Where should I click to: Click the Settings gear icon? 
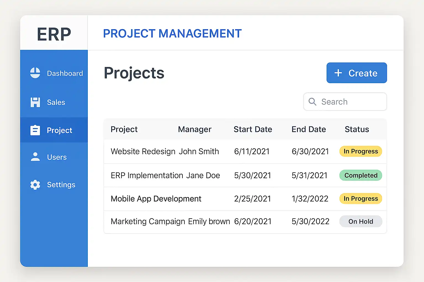click(35, 185)
